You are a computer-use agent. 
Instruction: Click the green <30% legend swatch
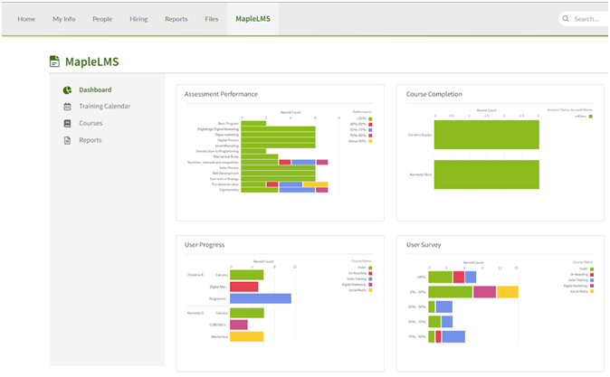pos(370,119)
